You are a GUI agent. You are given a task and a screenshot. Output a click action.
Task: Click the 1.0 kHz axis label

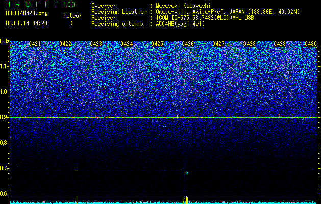coord(5,92)
